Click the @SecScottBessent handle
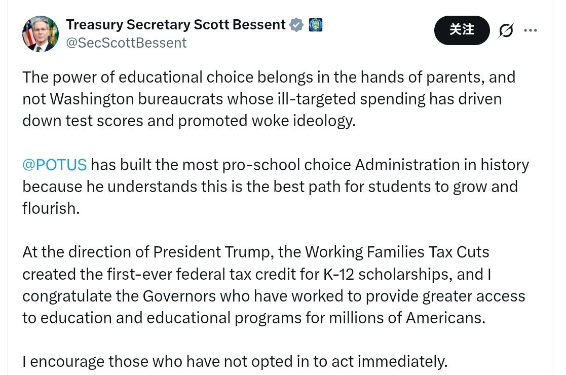Viewport: 566px width, 375px height. click(x=126, y=43)
